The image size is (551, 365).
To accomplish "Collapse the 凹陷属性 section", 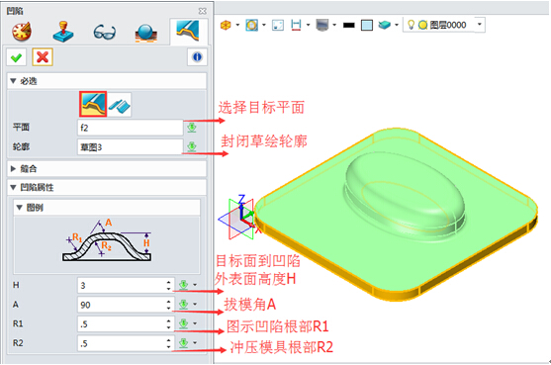I will click(x=13, y=188).
